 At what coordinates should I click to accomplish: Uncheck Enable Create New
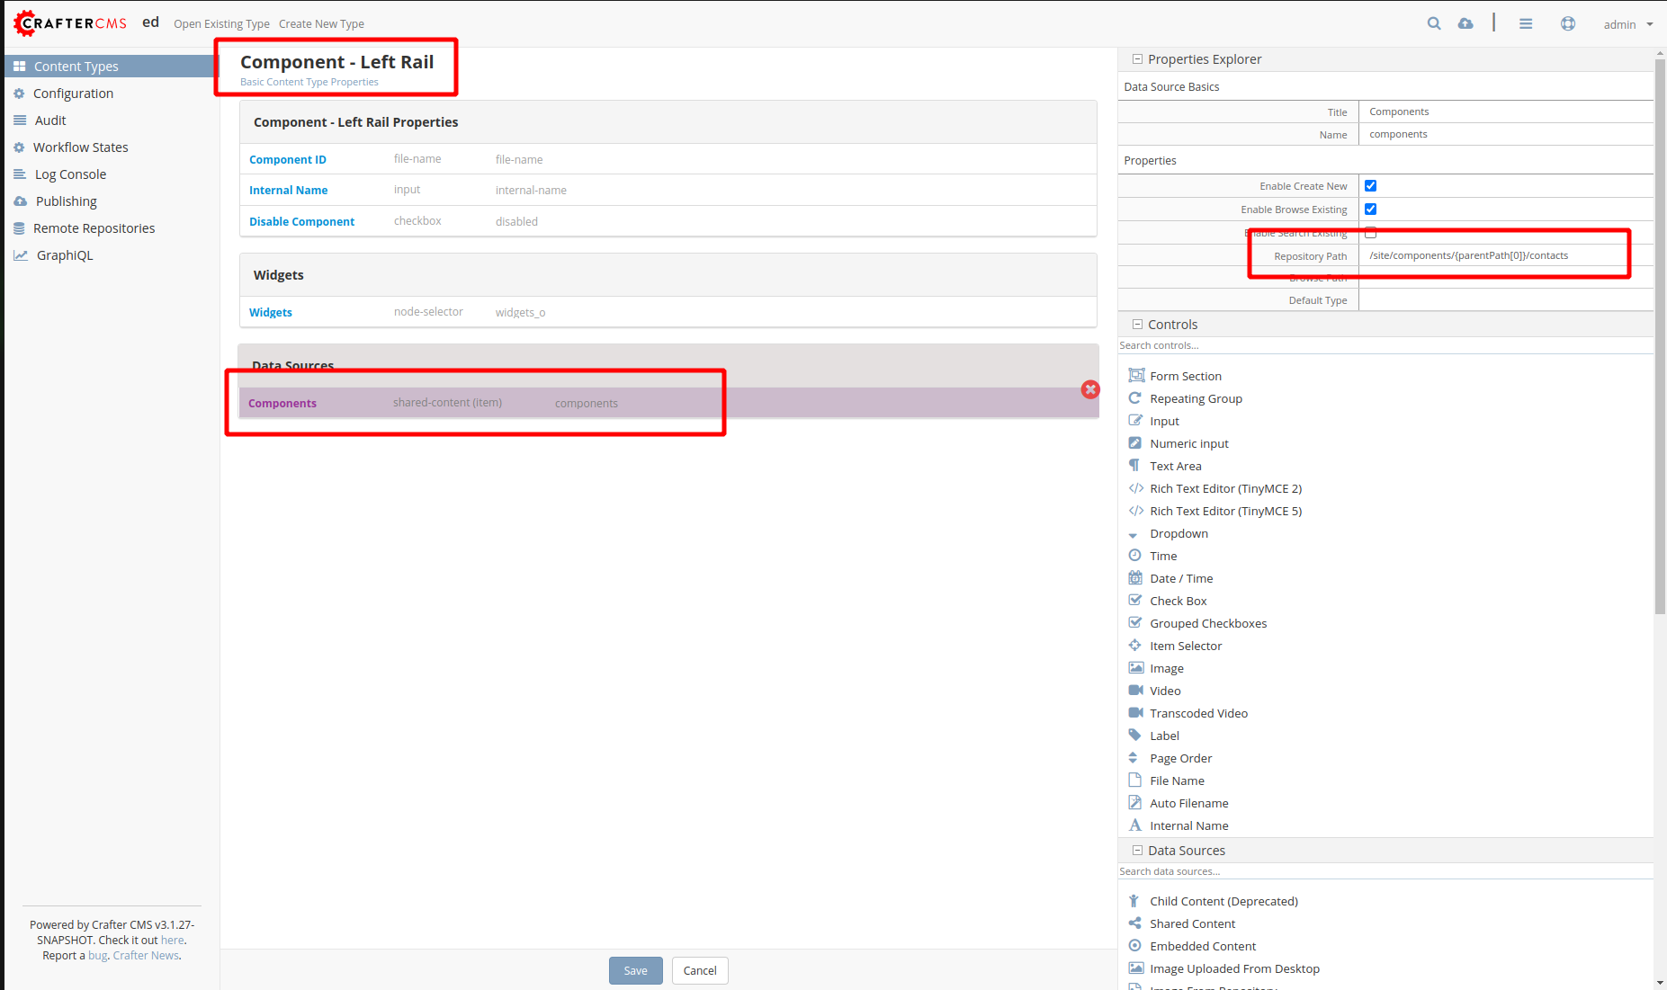click(1370, 185)
